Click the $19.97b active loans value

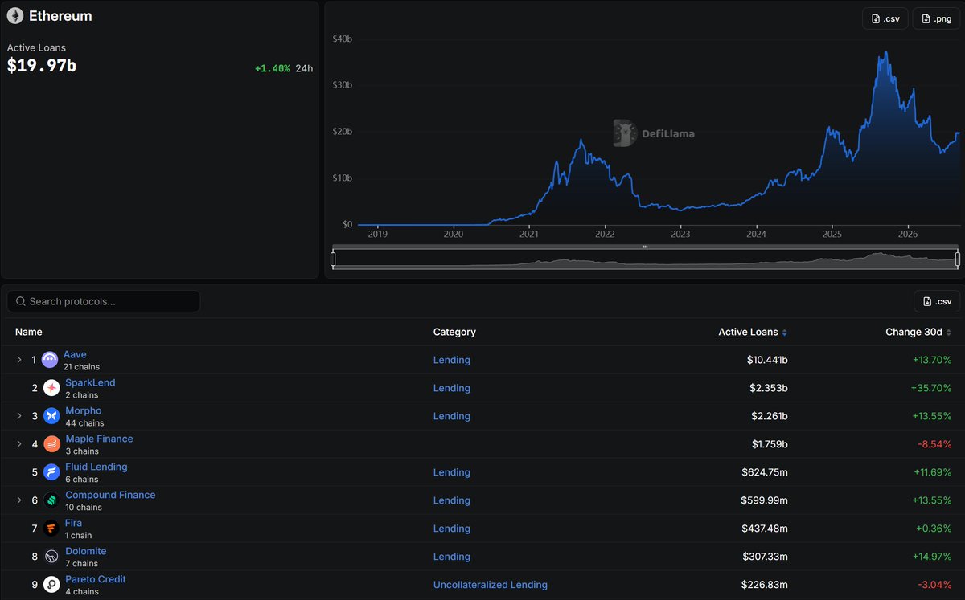(42, 66)
